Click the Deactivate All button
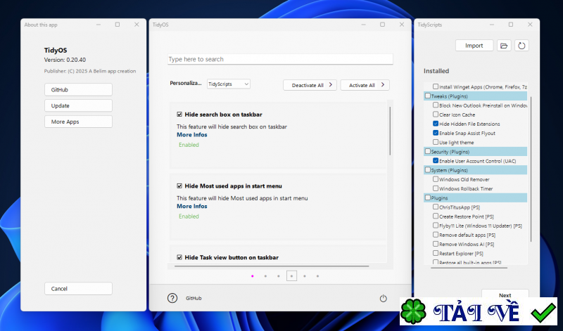 pyautogui.click(x=310, y=85)
